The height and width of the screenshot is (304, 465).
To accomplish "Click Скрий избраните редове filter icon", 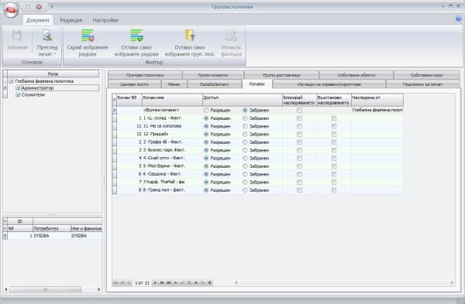I will (88, 36).
